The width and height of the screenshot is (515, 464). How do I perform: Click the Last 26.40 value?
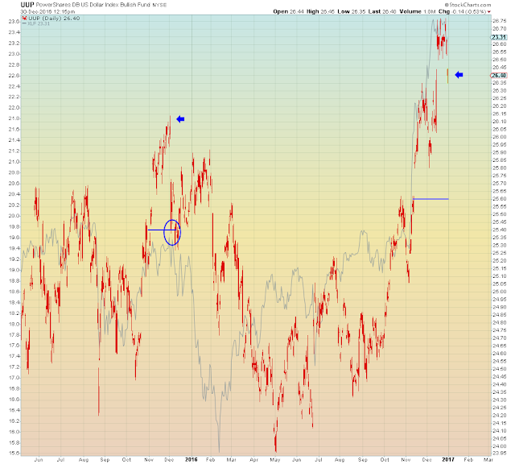pyautogui.click(x=382, y=11)
